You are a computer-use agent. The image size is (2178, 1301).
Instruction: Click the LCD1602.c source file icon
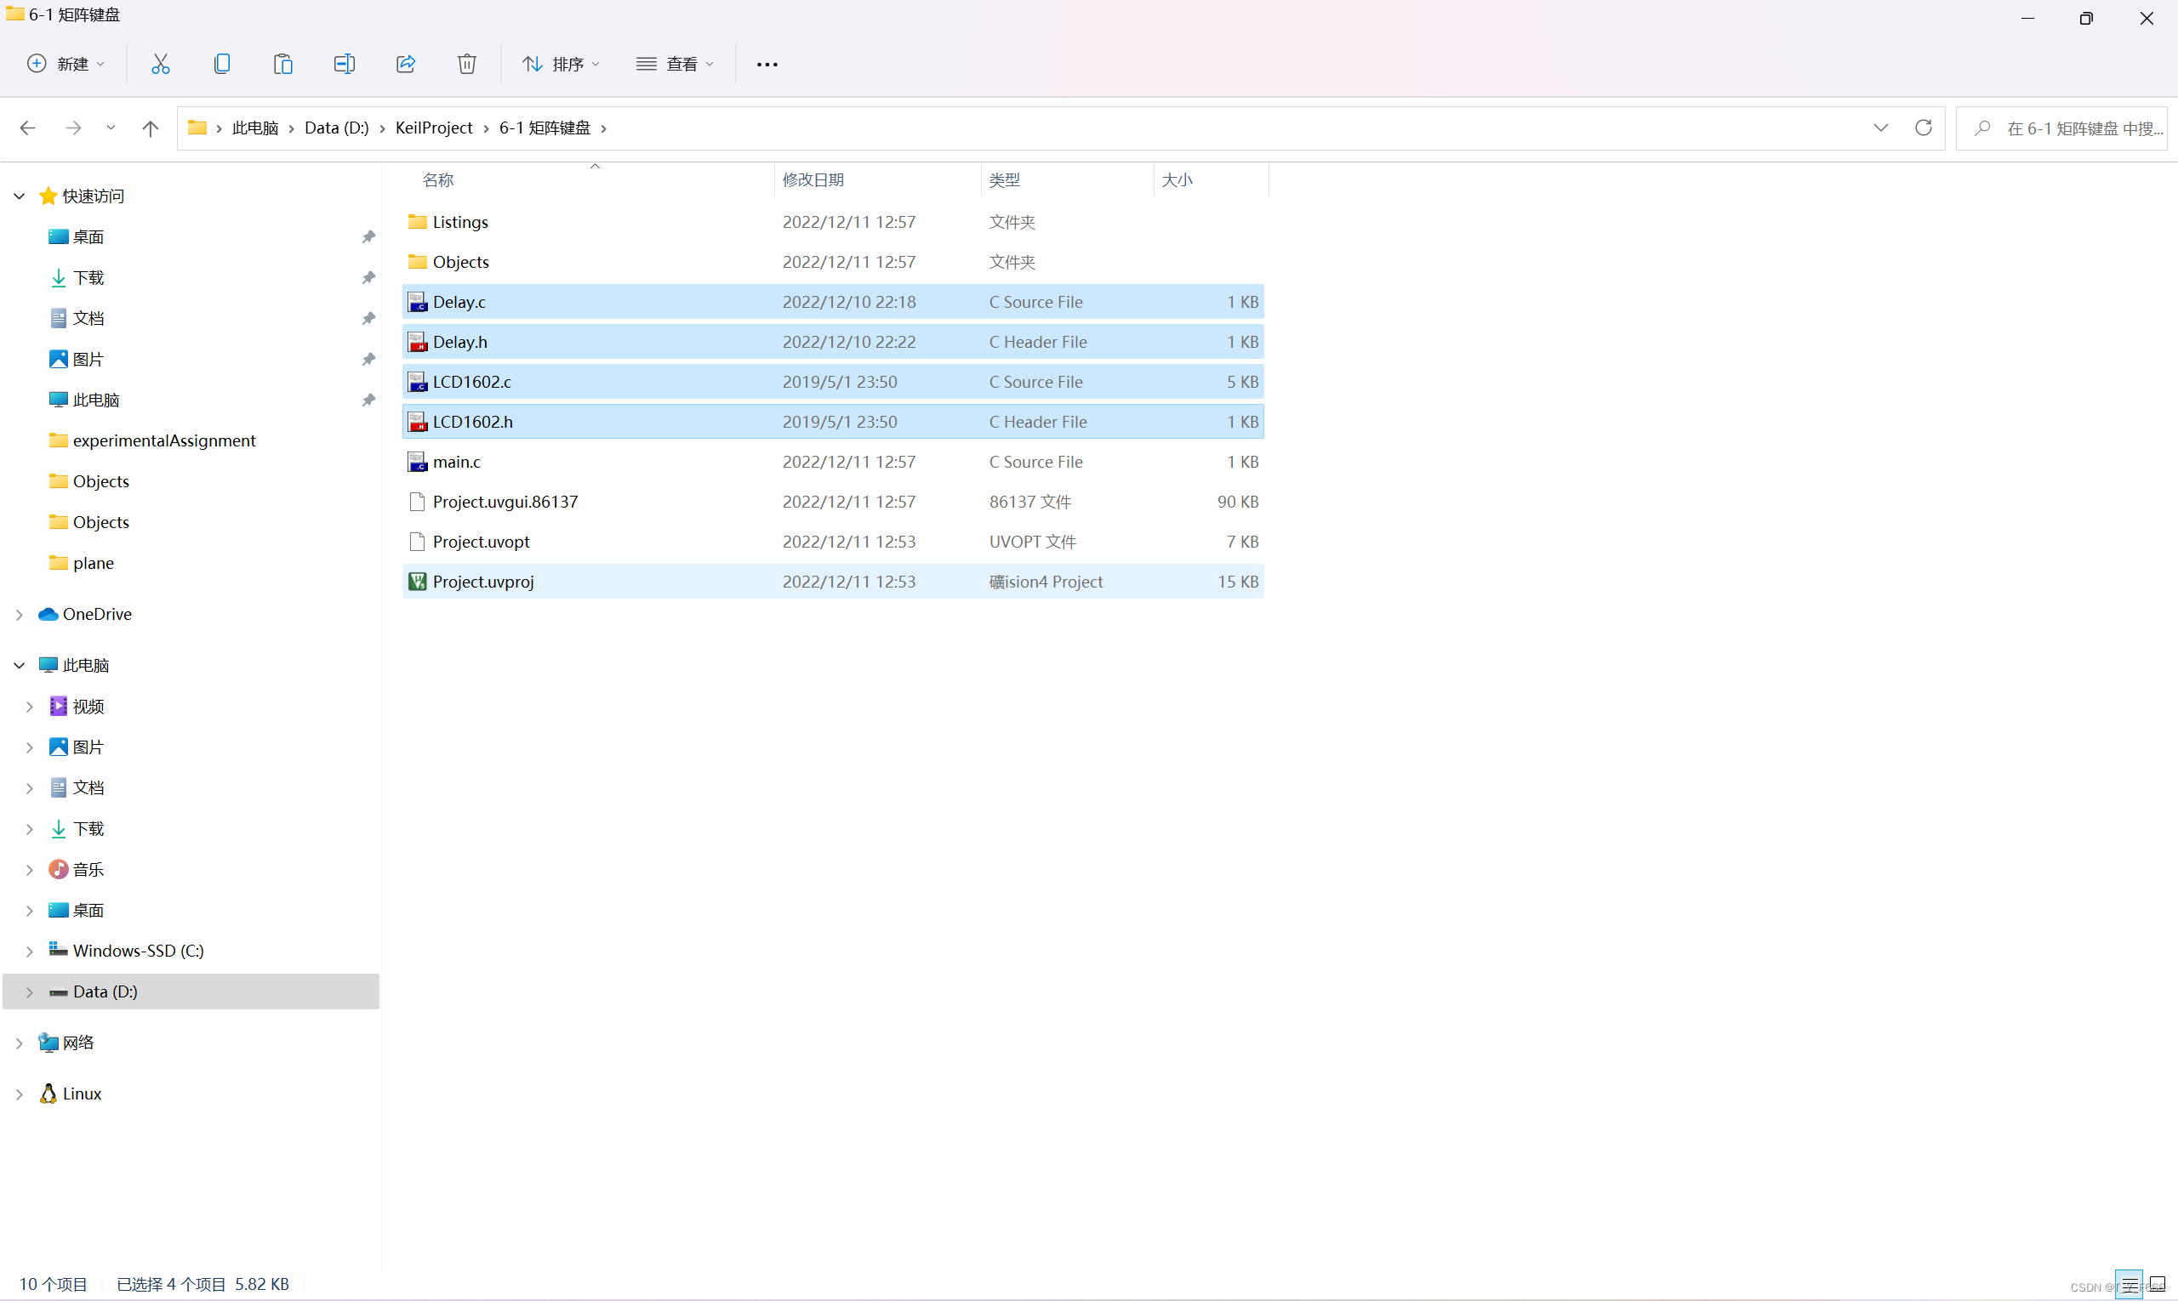click(418, 381)
